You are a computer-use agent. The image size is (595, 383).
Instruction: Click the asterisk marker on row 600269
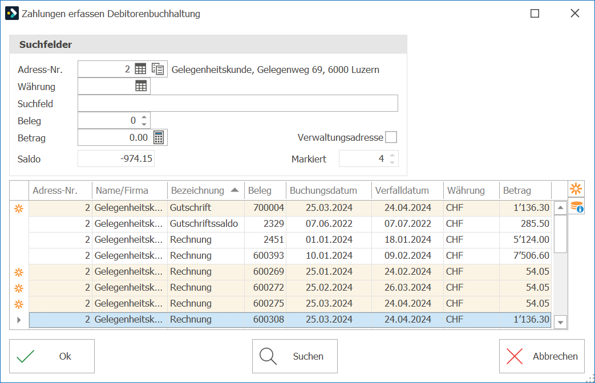pyautogui.click(x=19, y=272)
